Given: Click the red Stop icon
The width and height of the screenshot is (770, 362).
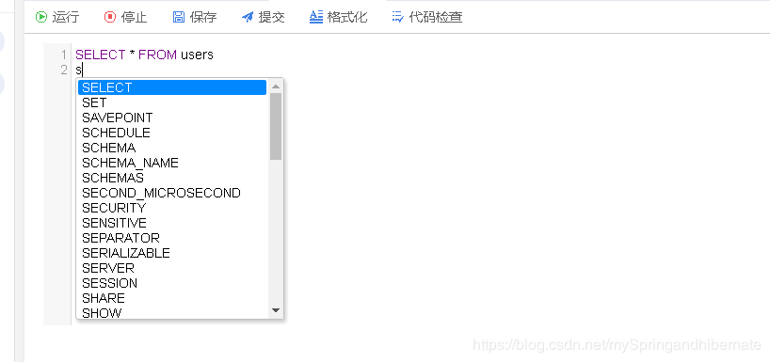Looking at the screenshot, I should (x=109, y=17).
